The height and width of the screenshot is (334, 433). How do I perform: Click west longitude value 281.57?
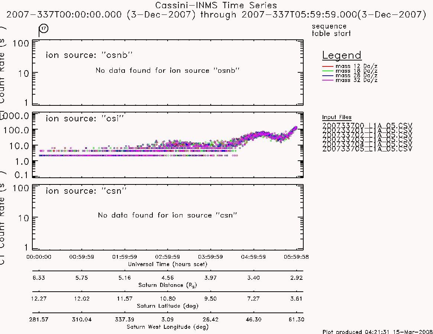tap(39, 320)
